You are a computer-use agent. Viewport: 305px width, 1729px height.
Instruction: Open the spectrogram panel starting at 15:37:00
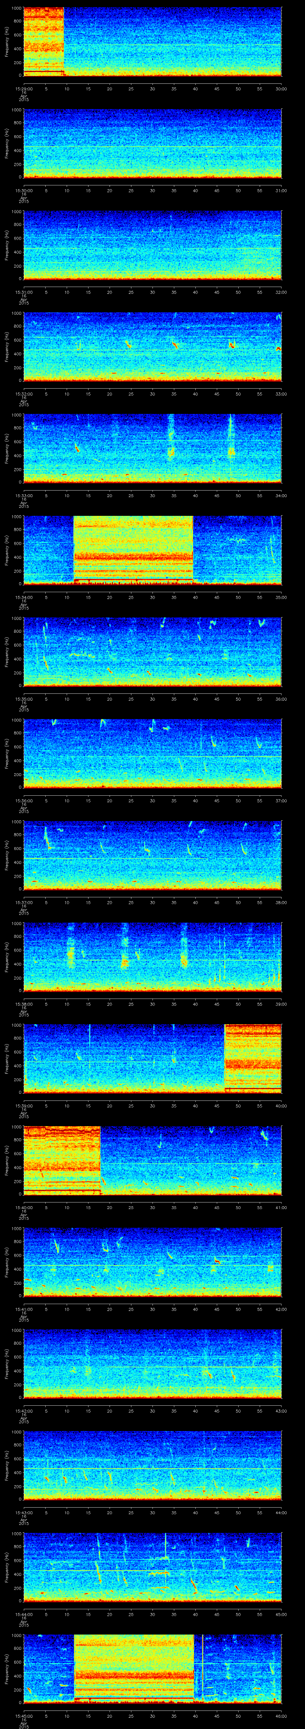(152, 855)
